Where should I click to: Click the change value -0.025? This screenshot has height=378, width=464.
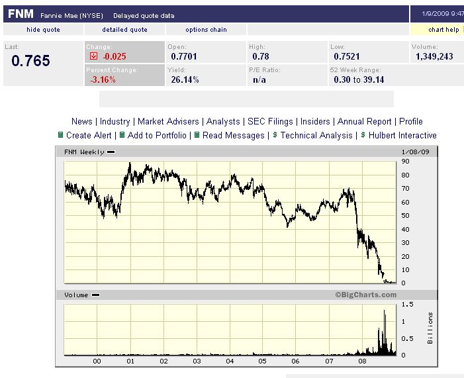[x=115, y=56]
